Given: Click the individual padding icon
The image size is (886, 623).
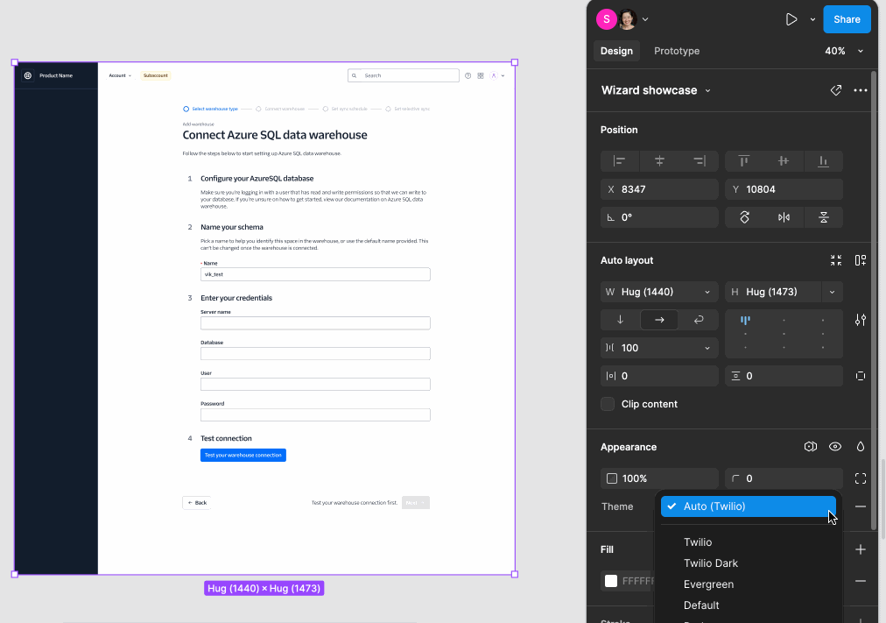Looking at the screenshot, I should coord(861,375).
